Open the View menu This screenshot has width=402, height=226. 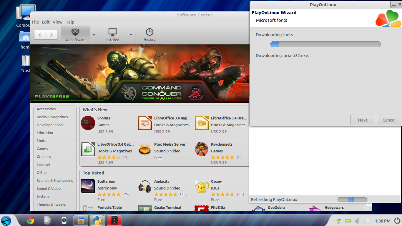(x=57, y=22)
